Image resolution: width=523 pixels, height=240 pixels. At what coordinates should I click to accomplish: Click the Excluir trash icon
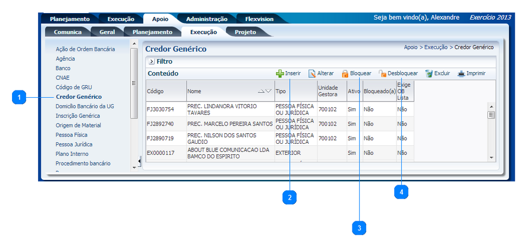(429, 74)
